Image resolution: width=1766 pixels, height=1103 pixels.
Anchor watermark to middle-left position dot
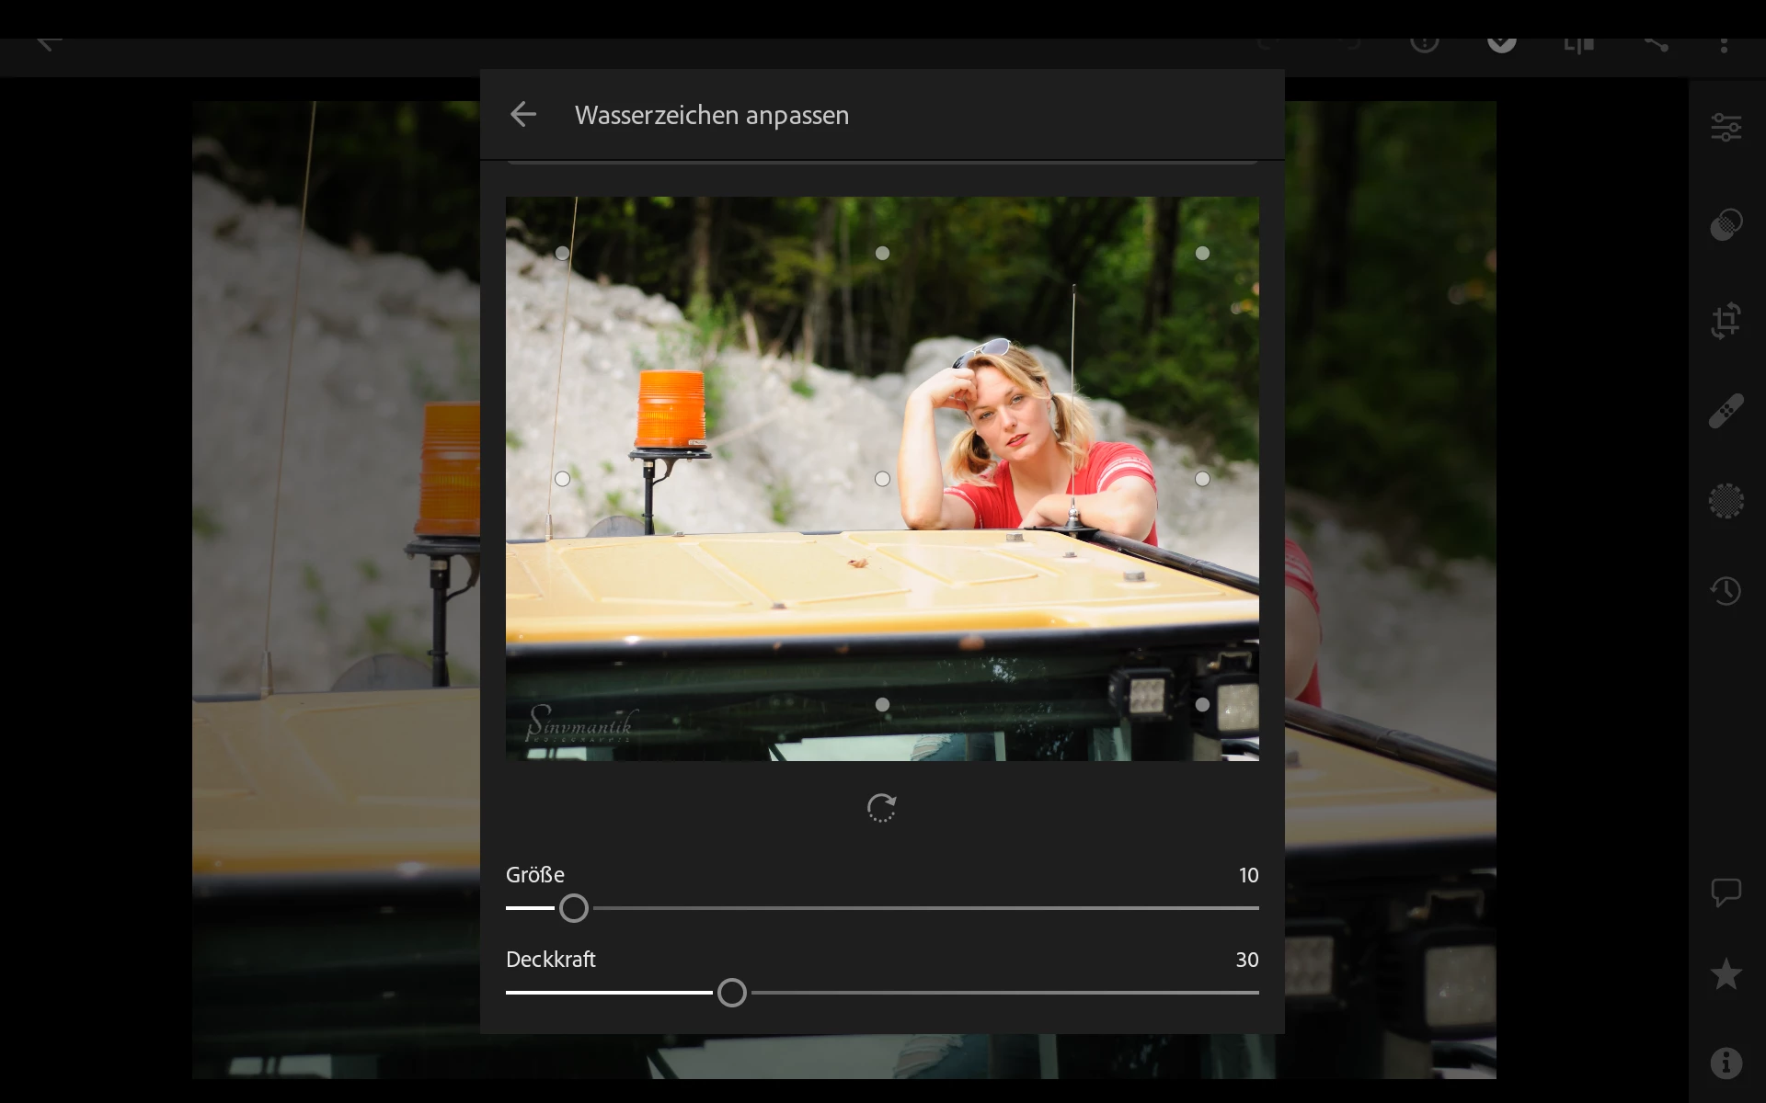click(562, 479)
